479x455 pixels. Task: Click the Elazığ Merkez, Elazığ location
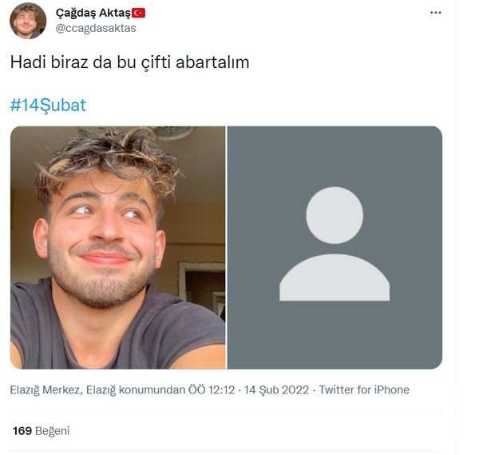63,389
